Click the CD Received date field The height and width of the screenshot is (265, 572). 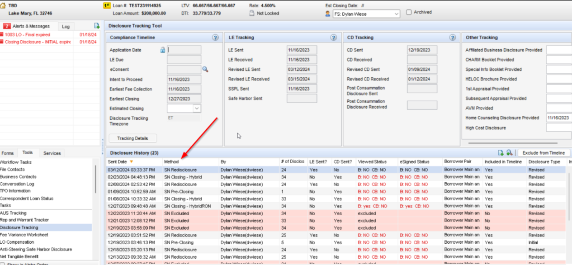(x=422, y=60)
